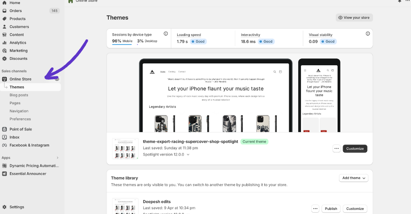Click the Visual stability metric label
Screen dimensions: 411x214
click(321, 35)
